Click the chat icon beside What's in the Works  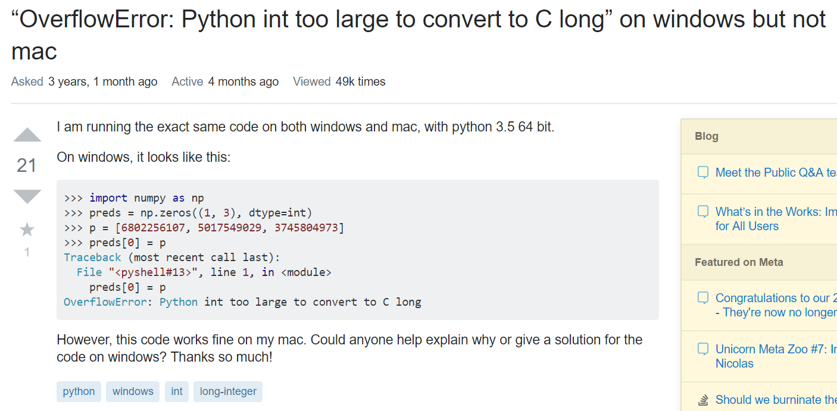[x=702, y=211]
